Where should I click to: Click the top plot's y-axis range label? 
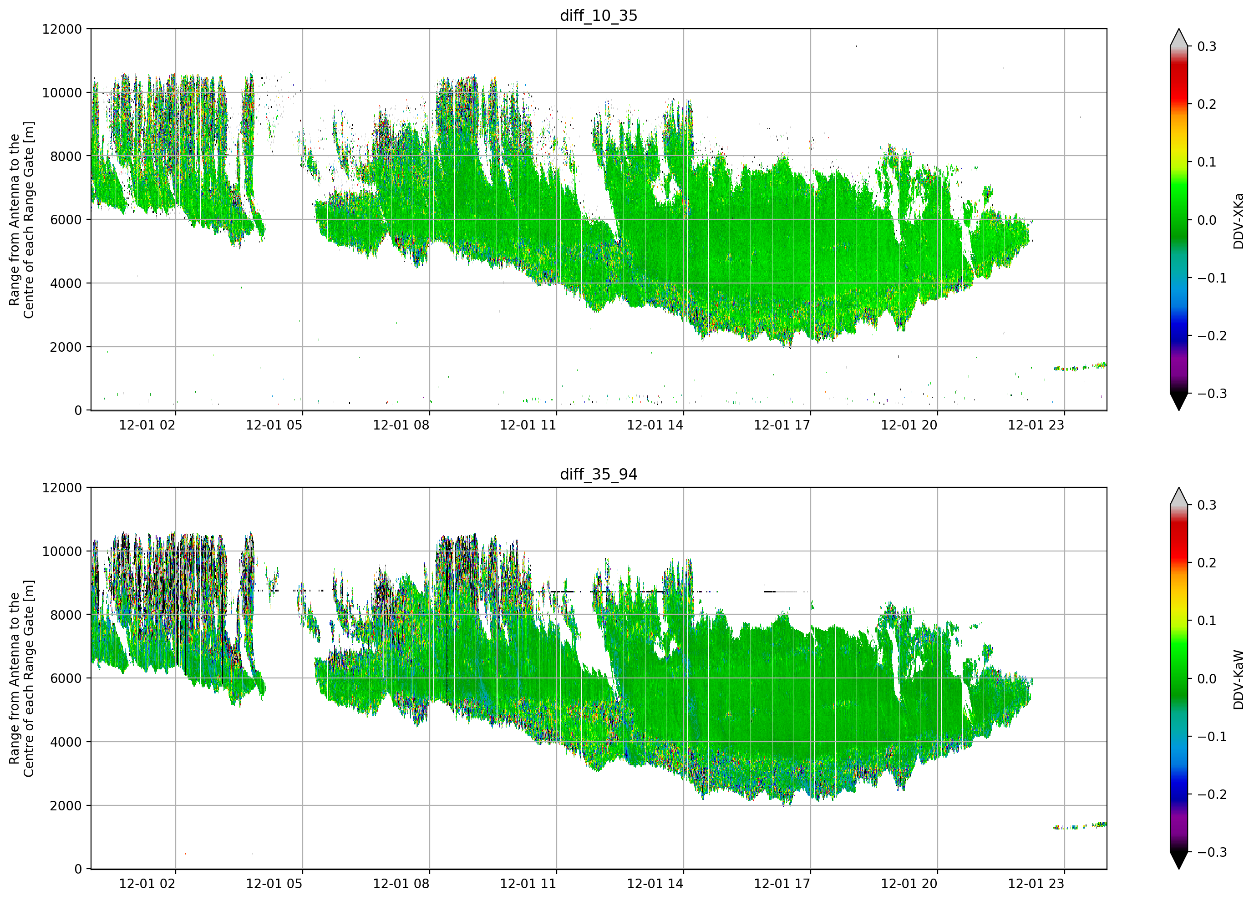21,220
